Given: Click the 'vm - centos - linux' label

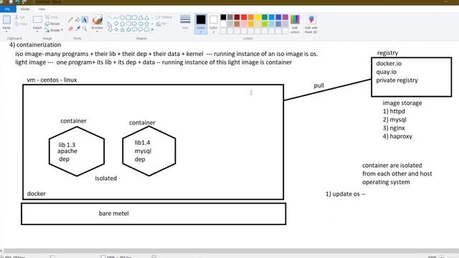Looking at the screenshot, I should [52, 80].
